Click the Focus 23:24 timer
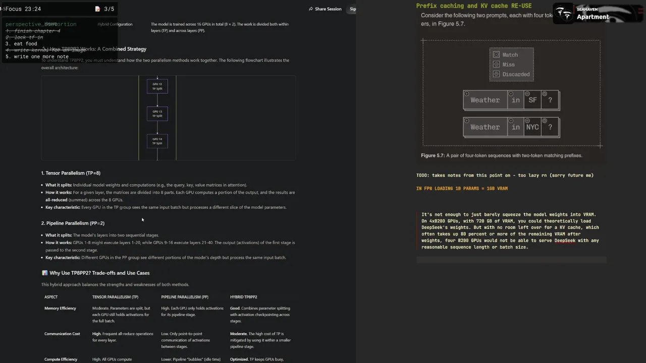Image resolution: width=646 pixels, height=363 pixels. (23, 9)
